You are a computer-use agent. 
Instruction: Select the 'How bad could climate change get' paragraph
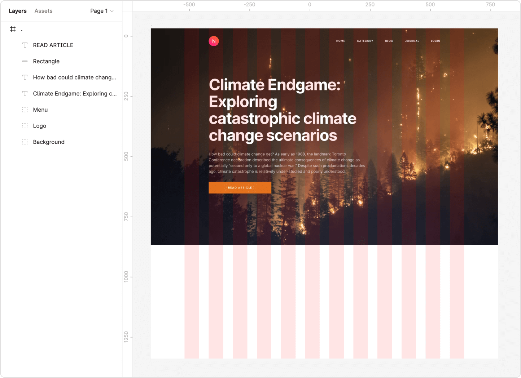[x=287, y=163]
